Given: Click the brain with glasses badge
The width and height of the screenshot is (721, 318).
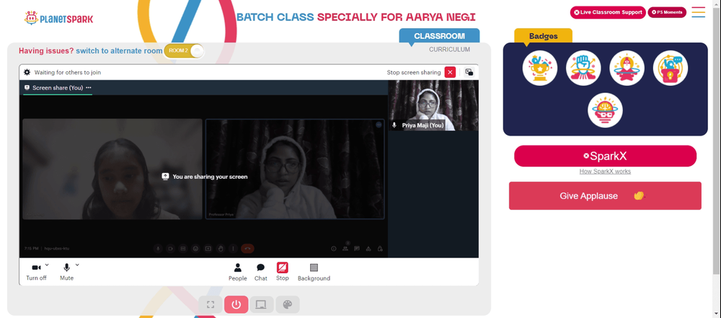Looking at the screenshot, I should [x=605, y=110].
